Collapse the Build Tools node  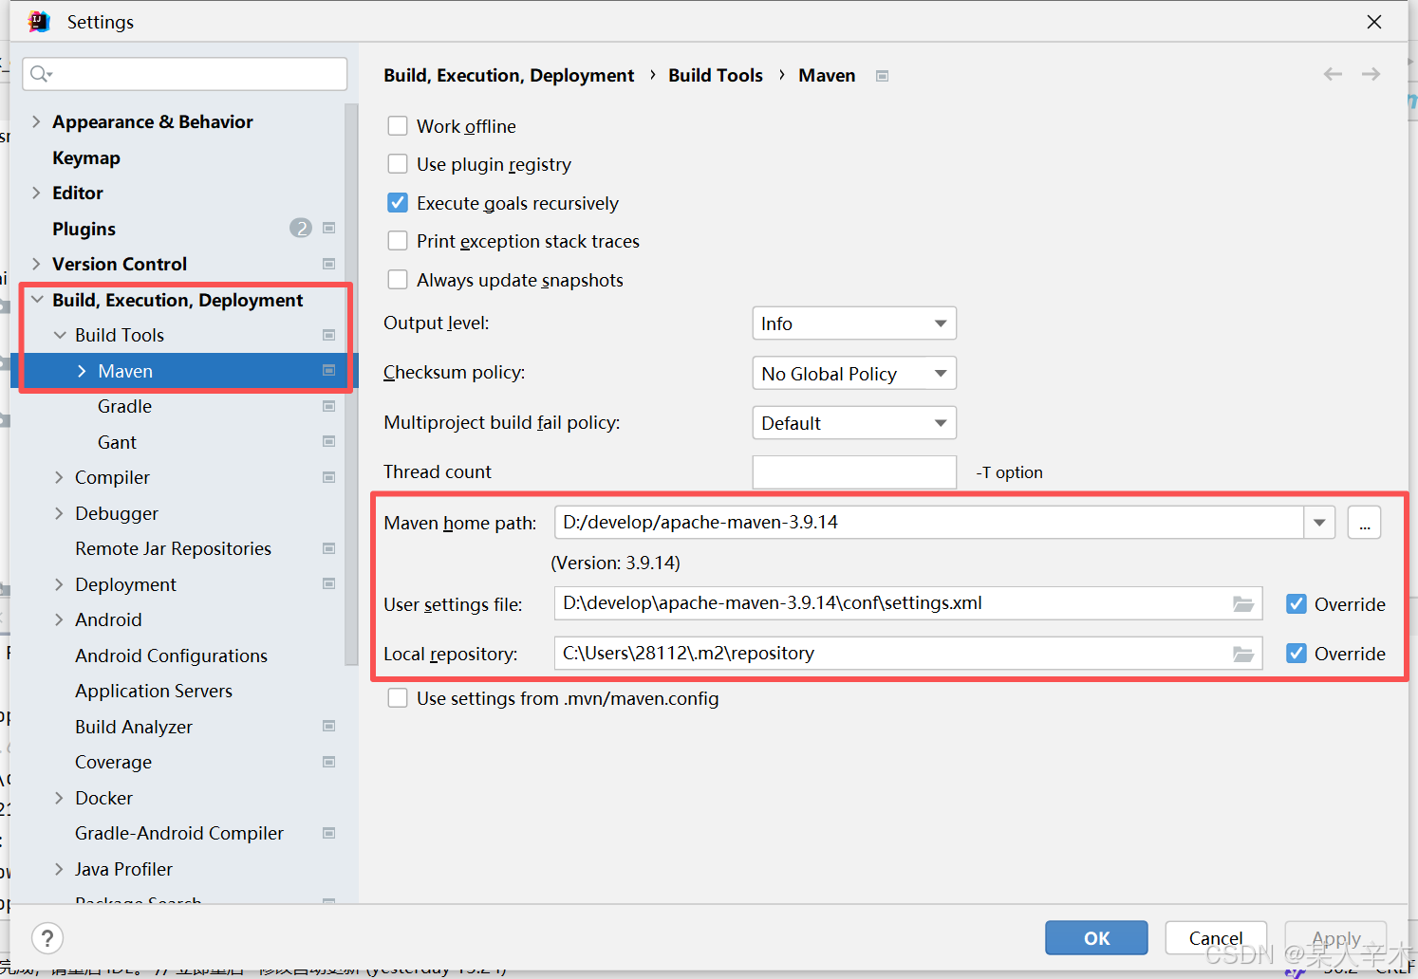click(60, 335)
